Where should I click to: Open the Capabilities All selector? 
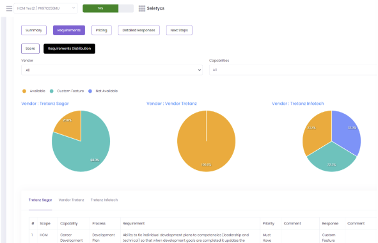pos(293,70)
